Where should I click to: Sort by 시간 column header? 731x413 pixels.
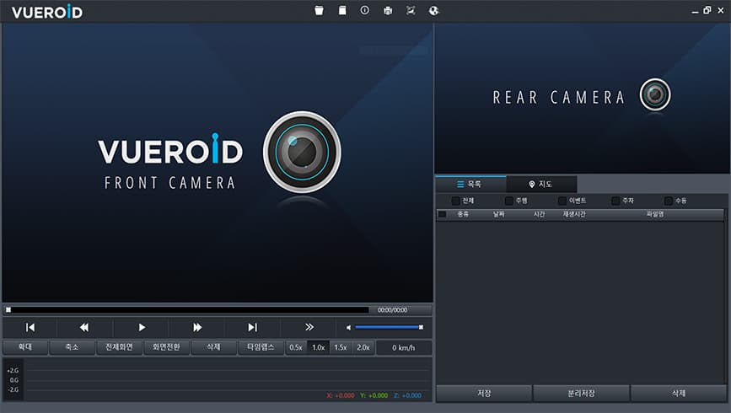540,214
